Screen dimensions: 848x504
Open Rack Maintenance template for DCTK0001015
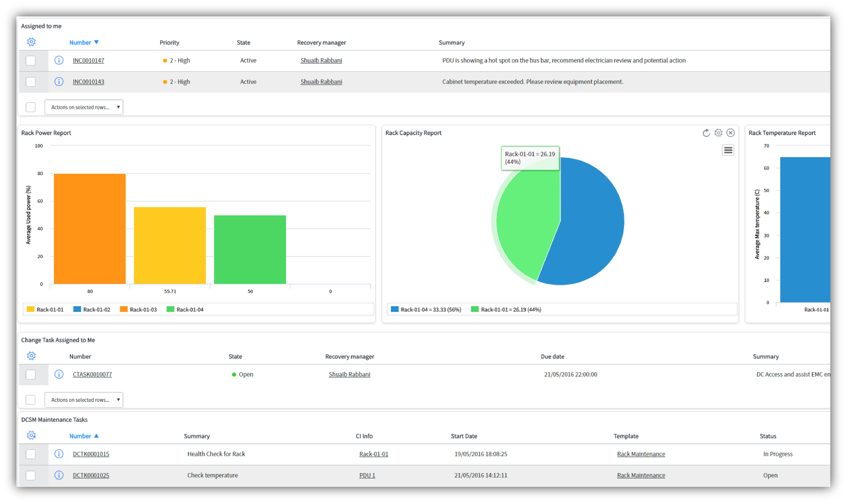[x=641, y=454]
